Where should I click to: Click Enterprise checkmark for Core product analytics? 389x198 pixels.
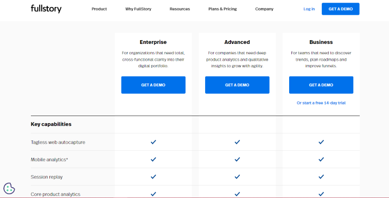click(x=154, y=194)
